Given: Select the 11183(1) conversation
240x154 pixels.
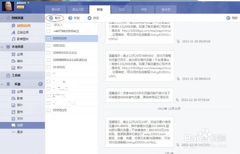Looking at the screenshot, I should tap(71, 67).
